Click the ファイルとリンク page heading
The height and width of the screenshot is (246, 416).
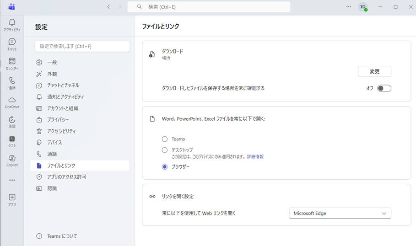[161, 26]
